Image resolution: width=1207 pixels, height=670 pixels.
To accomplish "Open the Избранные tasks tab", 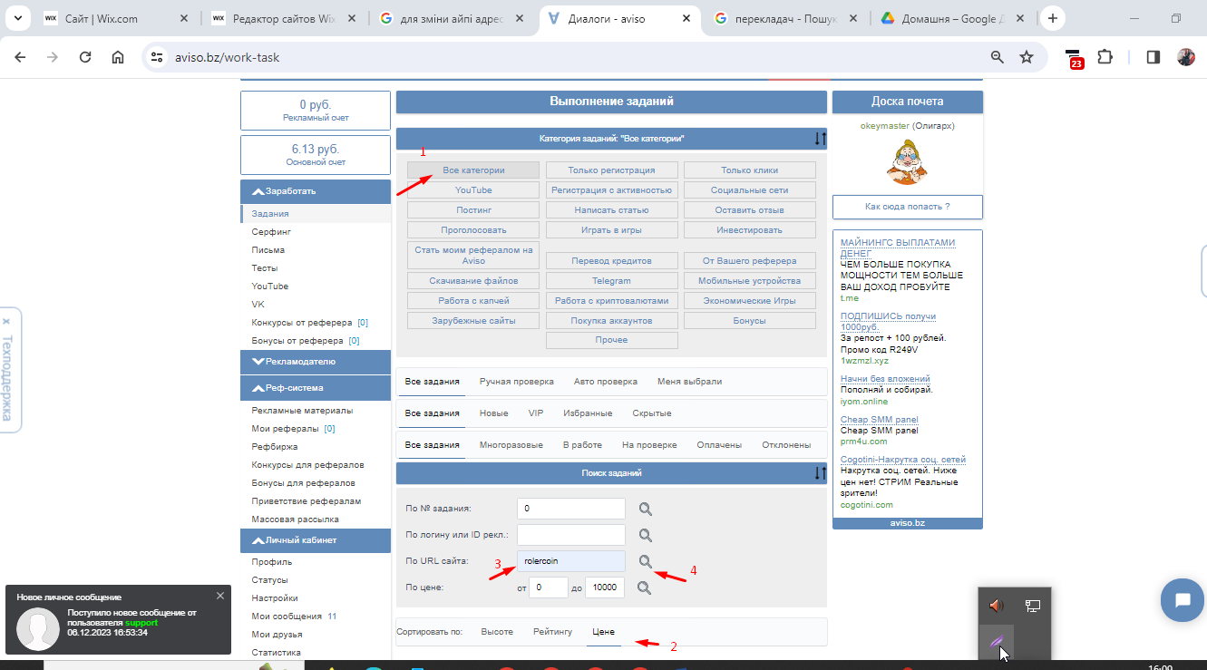I will click(588, 413).
